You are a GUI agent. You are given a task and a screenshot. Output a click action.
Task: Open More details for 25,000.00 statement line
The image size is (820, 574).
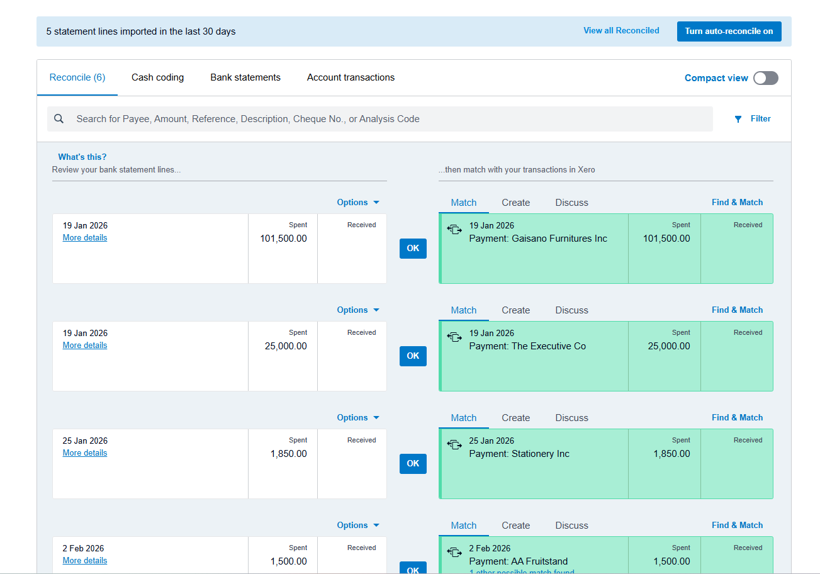[x=85, y=346]
